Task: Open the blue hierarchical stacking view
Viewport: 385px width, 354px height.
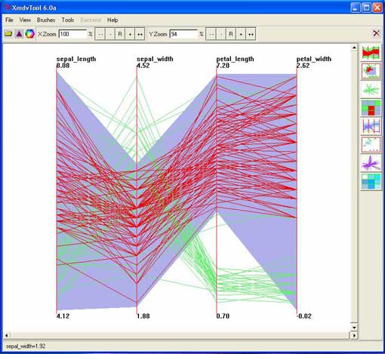Action: (371, 181)
